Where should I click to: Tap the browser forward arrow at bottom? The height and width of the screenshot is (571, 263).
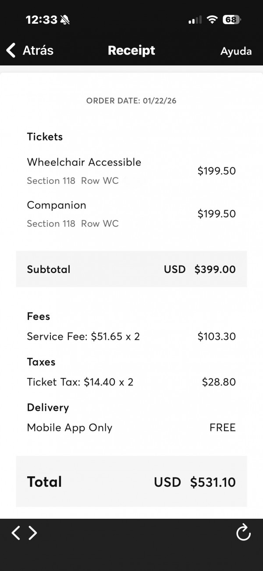(x=33, y=533)
